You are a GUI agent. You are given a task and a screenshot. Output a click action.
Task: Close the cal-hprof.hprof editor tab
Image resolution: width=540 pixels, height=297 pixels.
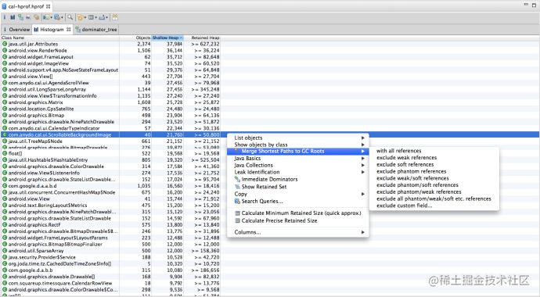[x=49, y=6]
